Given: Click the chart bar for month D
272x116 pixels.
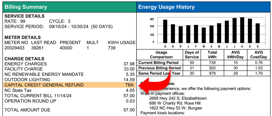Looking at the screenshot, I should click(x=181, y=35).
